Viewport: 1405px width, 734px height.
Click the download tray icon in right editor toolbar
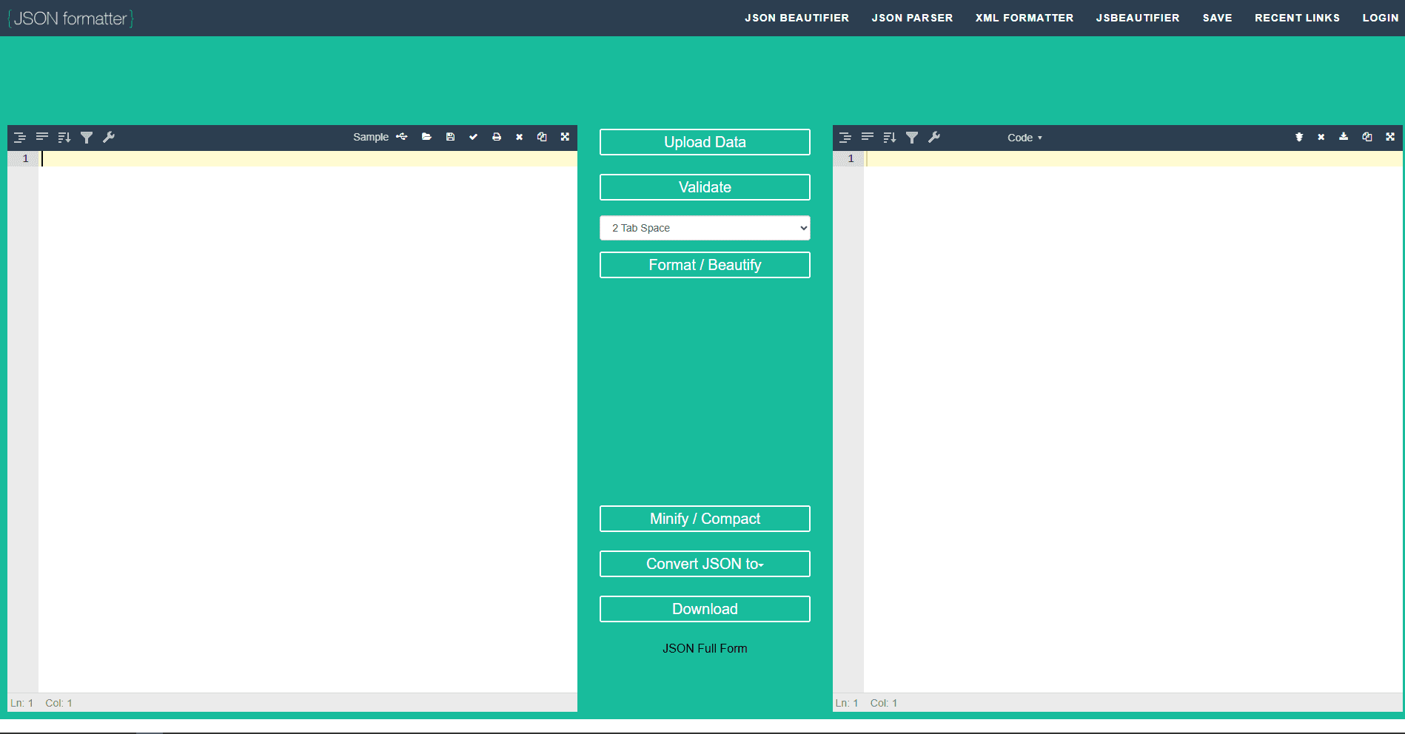(x=1344, y=137)
